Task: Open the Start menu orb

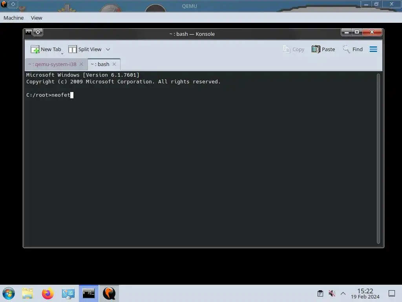Action: [x=9, y=293]
